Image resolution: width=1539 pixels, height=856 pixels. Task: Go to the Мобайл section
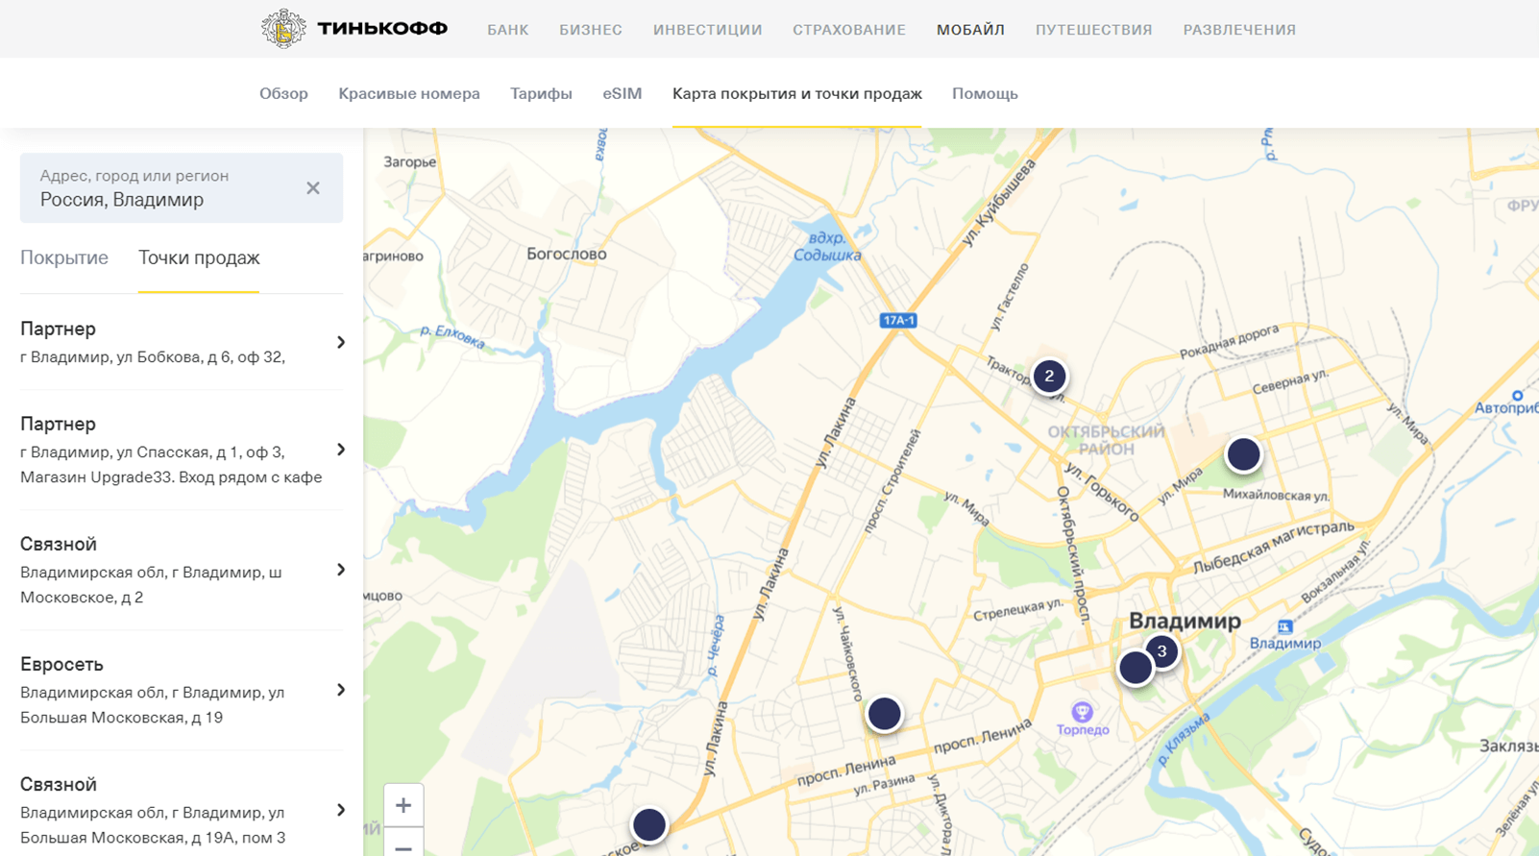tap(970, 30)
